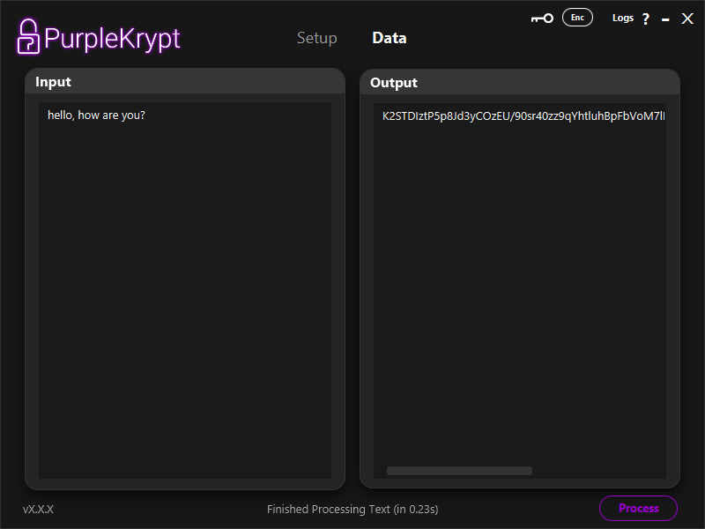
Task: Select the Data tab
Action: pos(390,38)
